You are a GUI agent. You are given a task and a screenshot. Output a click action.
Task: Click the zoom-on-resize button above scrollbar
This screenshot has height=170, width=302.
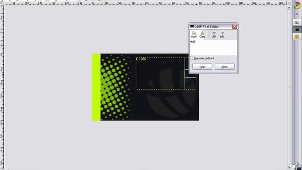click(x=289, y=3)
